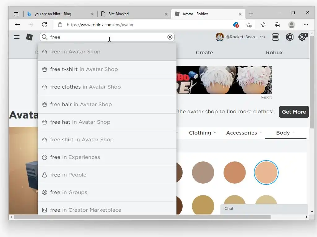Image resolution: width=317 pixels, height=237 pixels.
Task: Open the Chat panel
Action: (x=264, y=209)
